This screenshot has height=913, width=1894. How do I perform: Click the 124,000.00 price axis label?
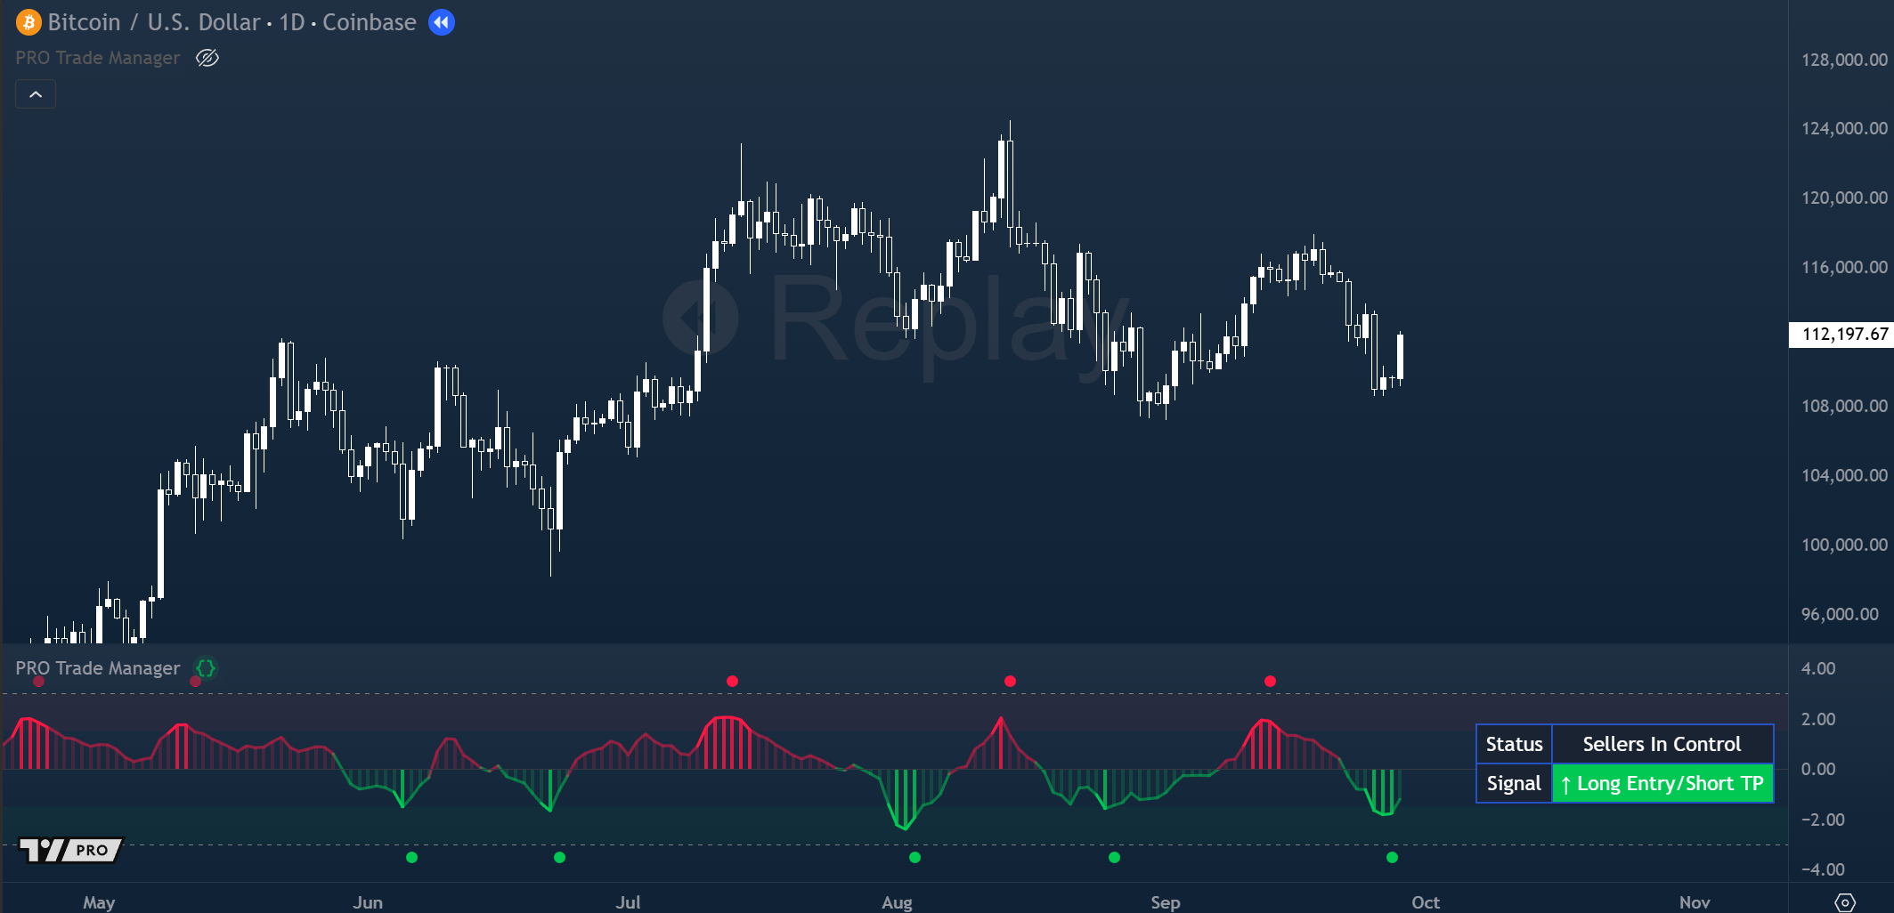click(x=1844, y=128)
